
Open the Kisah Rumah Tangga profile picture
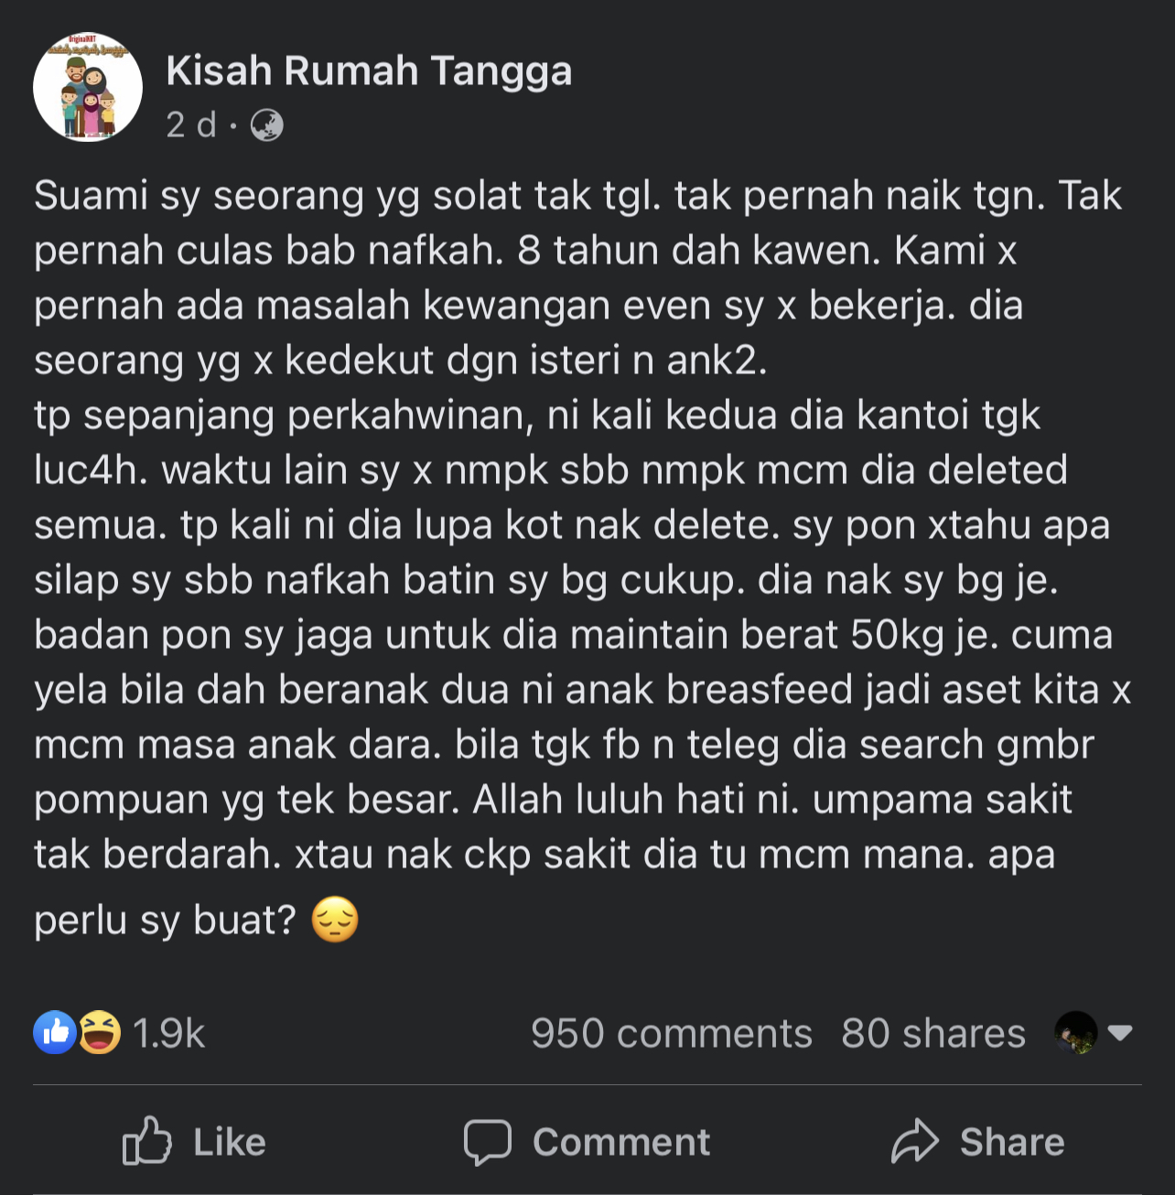click(x=88, y=88)
